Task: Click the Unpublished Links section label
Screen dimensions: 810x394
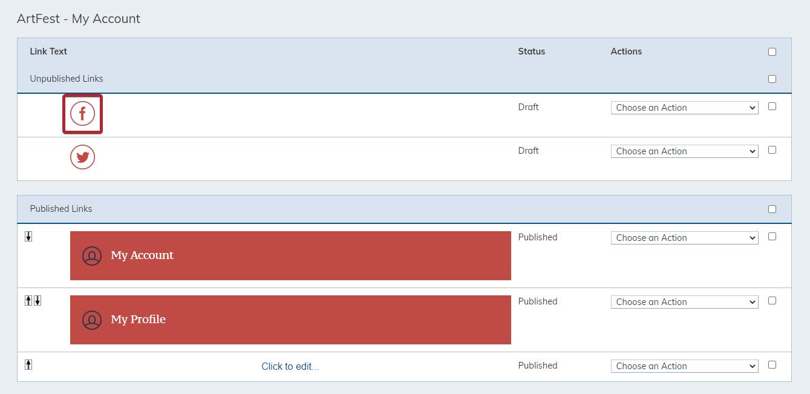Action: coord(67,79)
